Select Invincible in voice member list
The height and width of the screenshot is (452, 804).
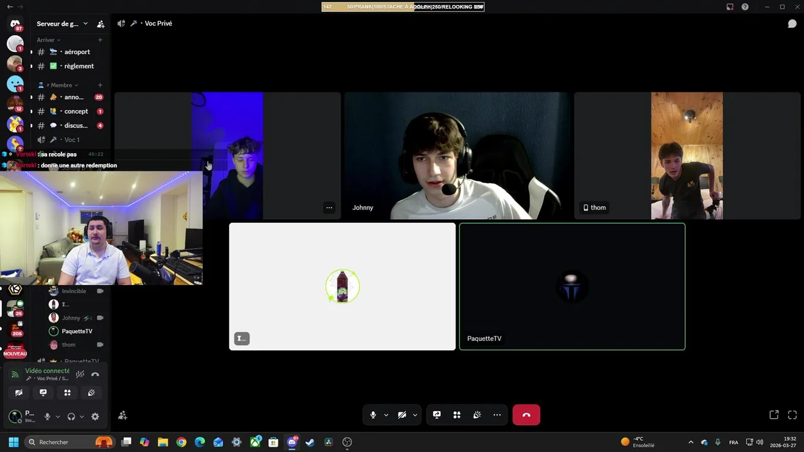[x=76, y=291]
